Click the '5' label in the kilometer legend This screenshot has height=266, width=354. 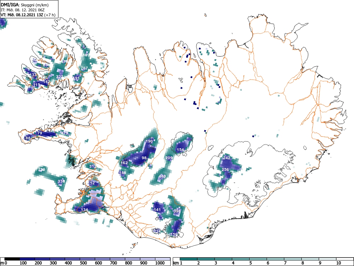click(251, 263)
